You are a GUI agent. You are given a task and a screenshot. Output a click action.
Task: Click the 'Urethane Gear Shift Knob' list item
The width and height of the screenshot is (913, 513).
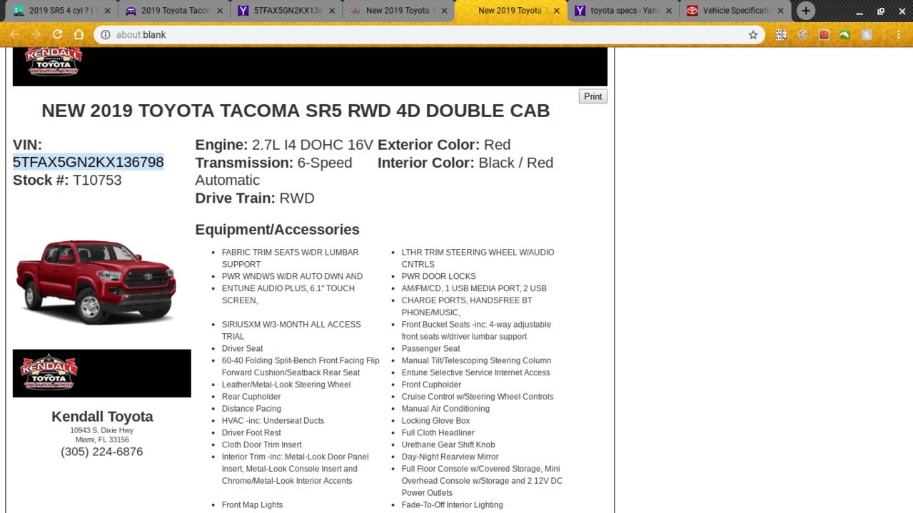[448, 445]
